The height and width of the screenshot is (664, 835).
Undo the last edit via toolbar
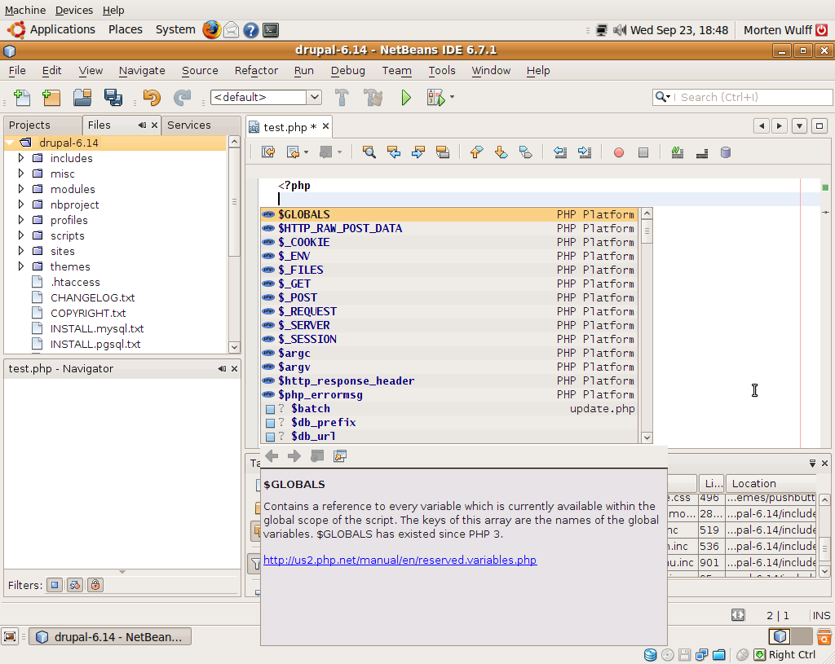(152, 98)
